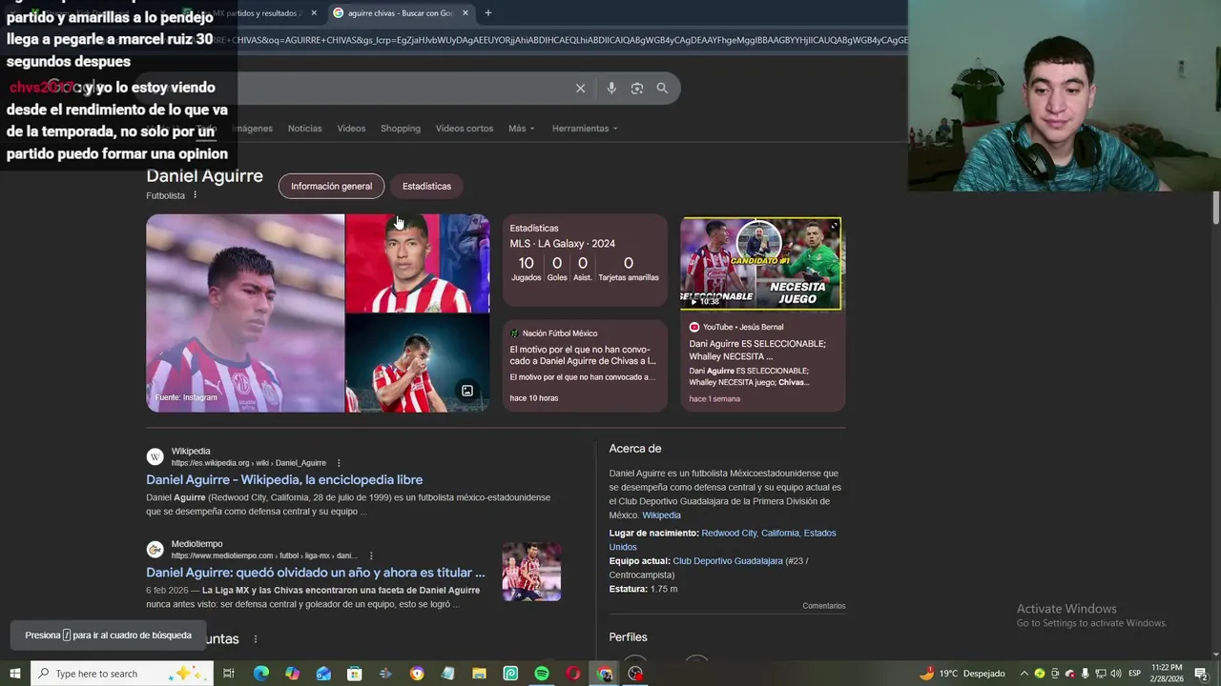Close the aguirre chivas browser tab

tap(466, 12)
